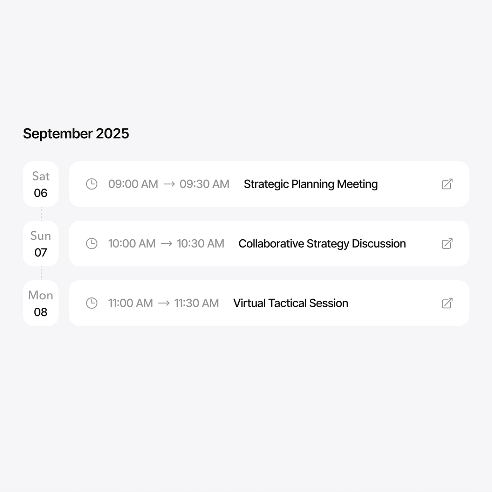Click clock icon on Saturday's event row

92,184
